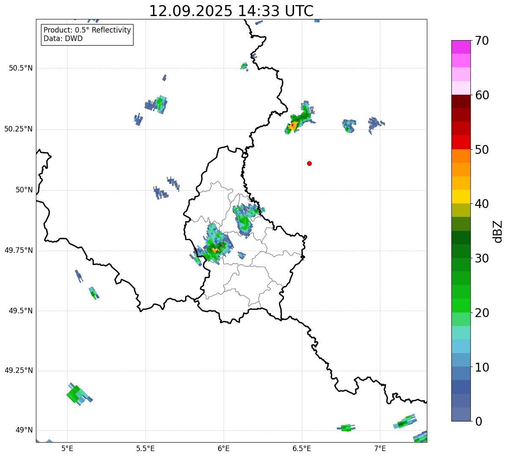Click the Data: DWD label

click(63, 39)
